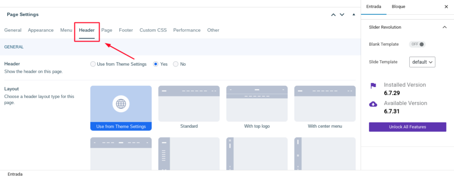
Task: Open the Slide Template default dropdown
Action: (422, 62)
